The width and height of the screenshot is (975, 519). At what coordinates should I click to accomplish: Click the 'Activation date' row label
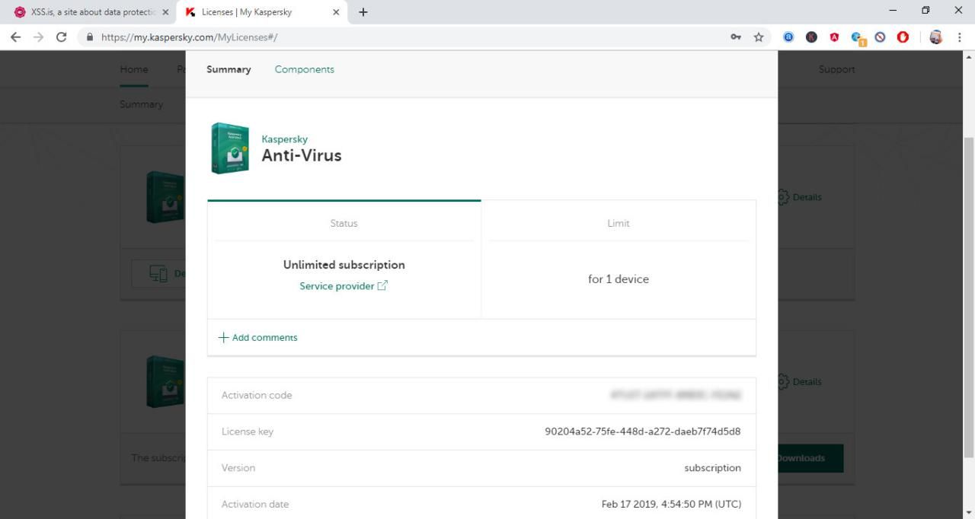click(x=255, y=504)
